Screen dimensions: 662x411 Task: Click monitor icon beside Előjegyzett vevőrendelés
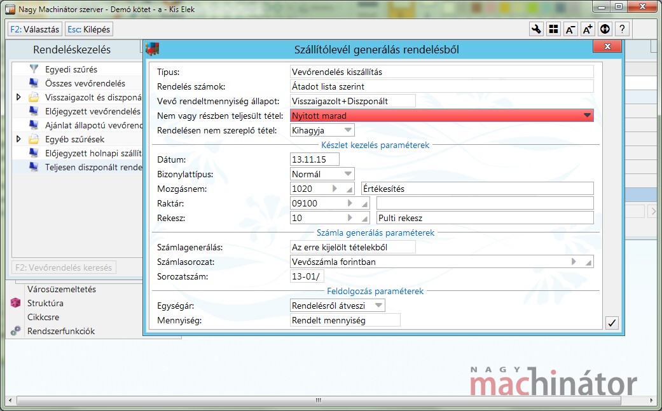coord(34,111)
